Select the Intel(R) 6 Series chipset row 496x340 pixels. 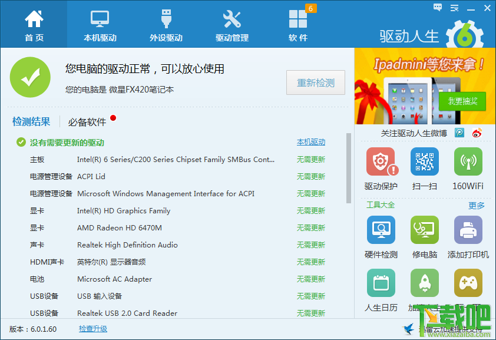coord(178,160)
